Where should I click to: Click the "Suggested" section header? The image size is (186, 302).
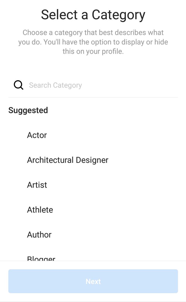click(28, 110)
